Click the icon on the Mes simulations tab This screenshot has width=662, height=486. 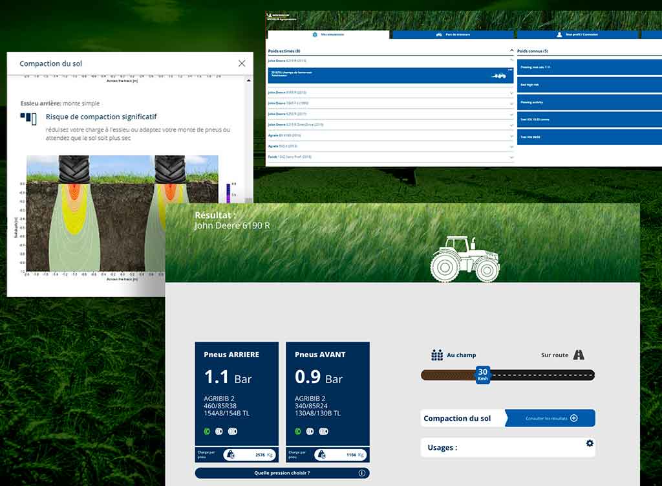tap(315, 35)
